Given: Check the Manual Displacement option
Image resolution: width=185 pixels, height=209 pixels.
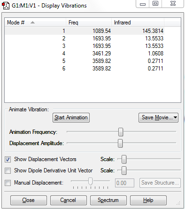Looking at the screenshot, I should 8,183.
